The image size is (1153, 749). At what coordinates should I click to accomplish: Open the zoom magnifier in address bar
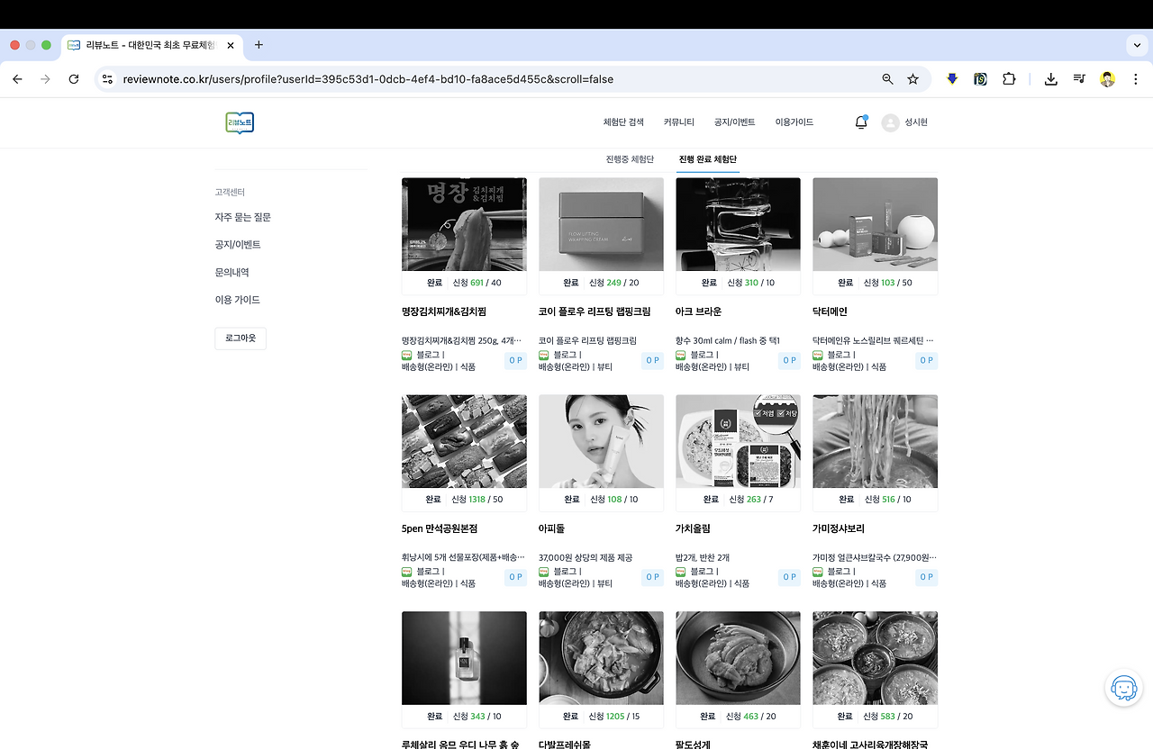pyautogui.click(x=887, y=79)
